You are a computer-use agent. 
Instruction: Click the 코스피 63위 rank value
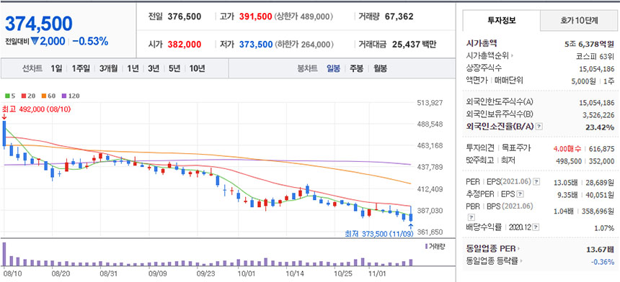(595, 56)
